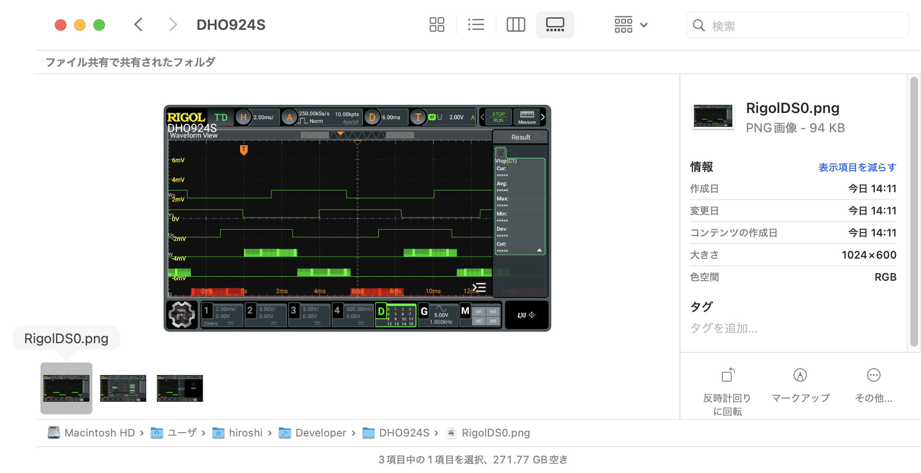Click RigolDS0.png in the path bar
The image size is (921, 473).
[x=488, y=433]
